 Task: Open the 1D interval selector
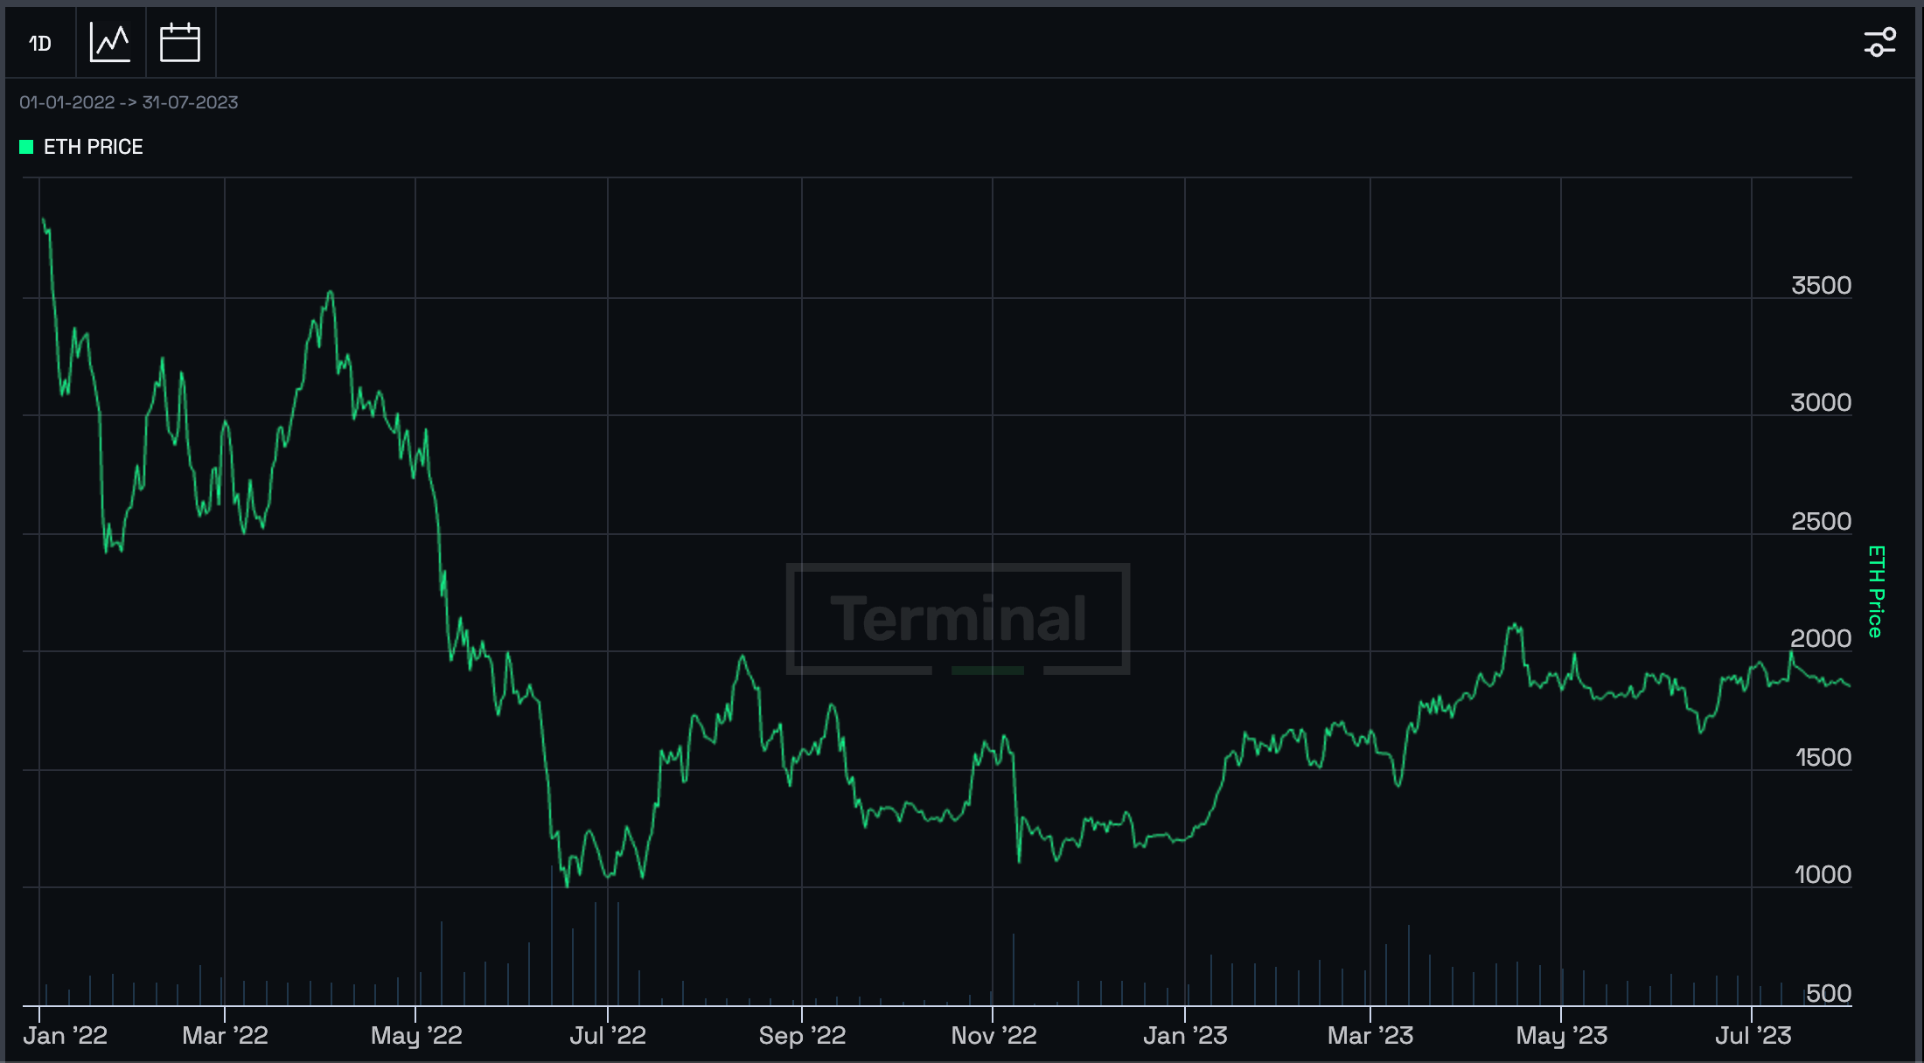(40, 43)
